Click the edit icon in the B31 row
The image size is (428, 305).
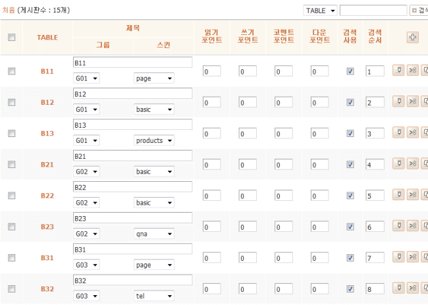click(398, 257)
